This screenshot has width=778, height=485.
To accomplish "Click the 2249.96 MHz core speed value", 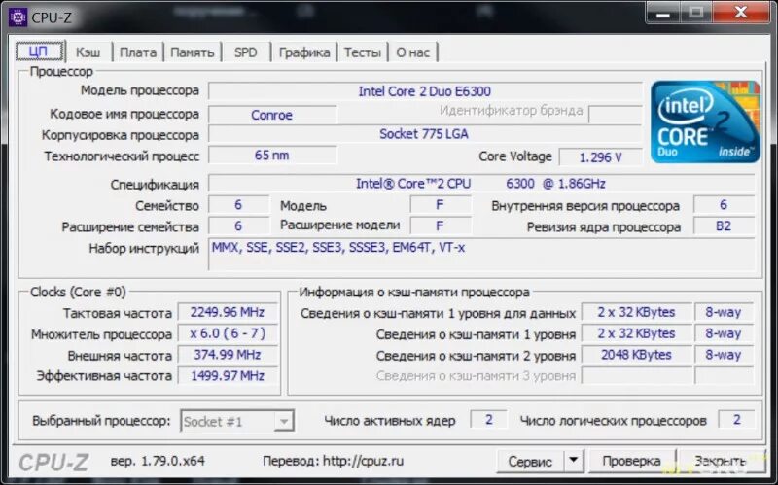I will pyautogui.click(x=228, y=312).
